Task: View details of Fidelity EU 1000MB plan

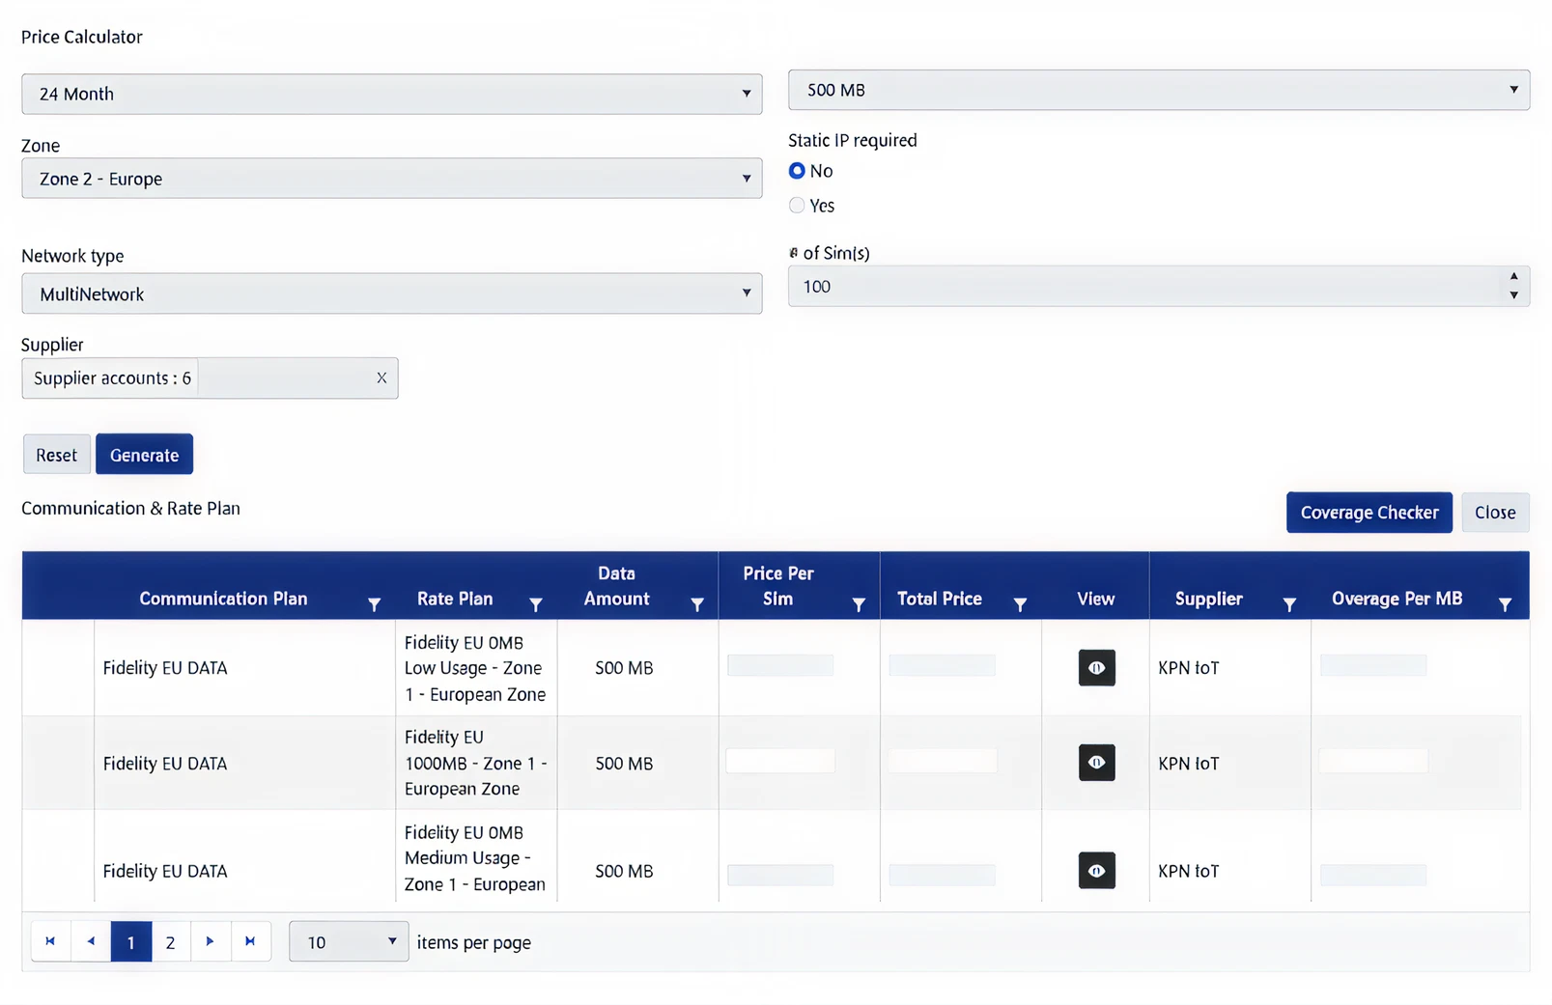Action: pos(1096,763)
